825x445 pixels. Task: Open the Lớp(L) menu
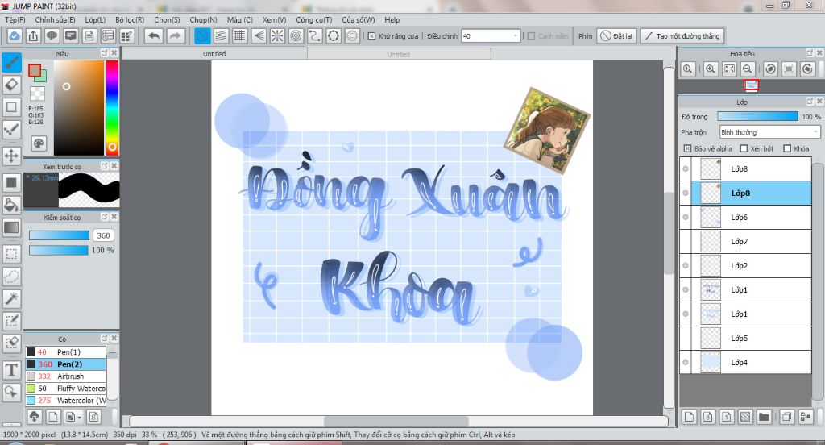point(95,19)
